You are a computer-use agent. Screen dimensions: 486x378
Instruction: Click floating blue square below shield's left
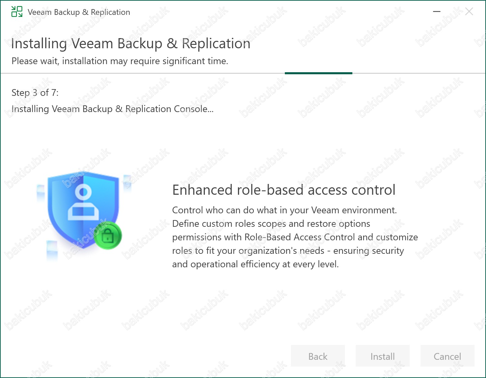(x=52, y=249)
